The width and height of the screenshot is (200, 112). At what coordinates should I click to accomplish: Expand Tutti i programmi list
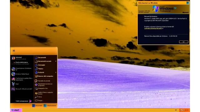tap(23, 101)
